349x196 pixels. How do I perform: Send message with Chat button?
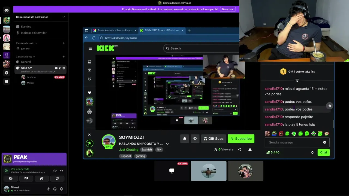[324, 152]
